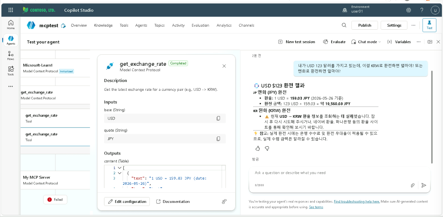Open the Documentation link
The width and height of the screenshot is (443, 217).
[x=173, y=201]
